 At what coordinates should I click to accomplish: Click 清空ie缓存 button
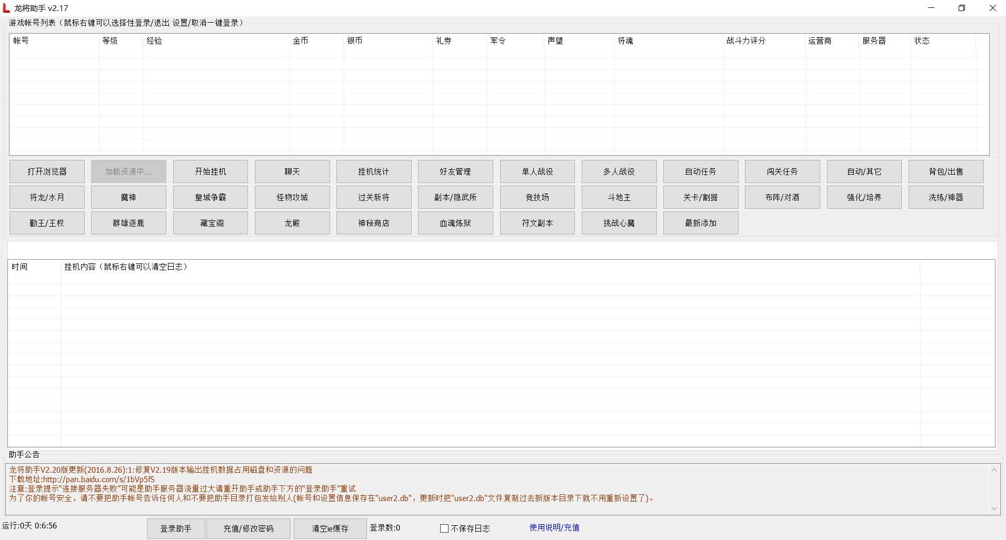[x=330, y=528]
